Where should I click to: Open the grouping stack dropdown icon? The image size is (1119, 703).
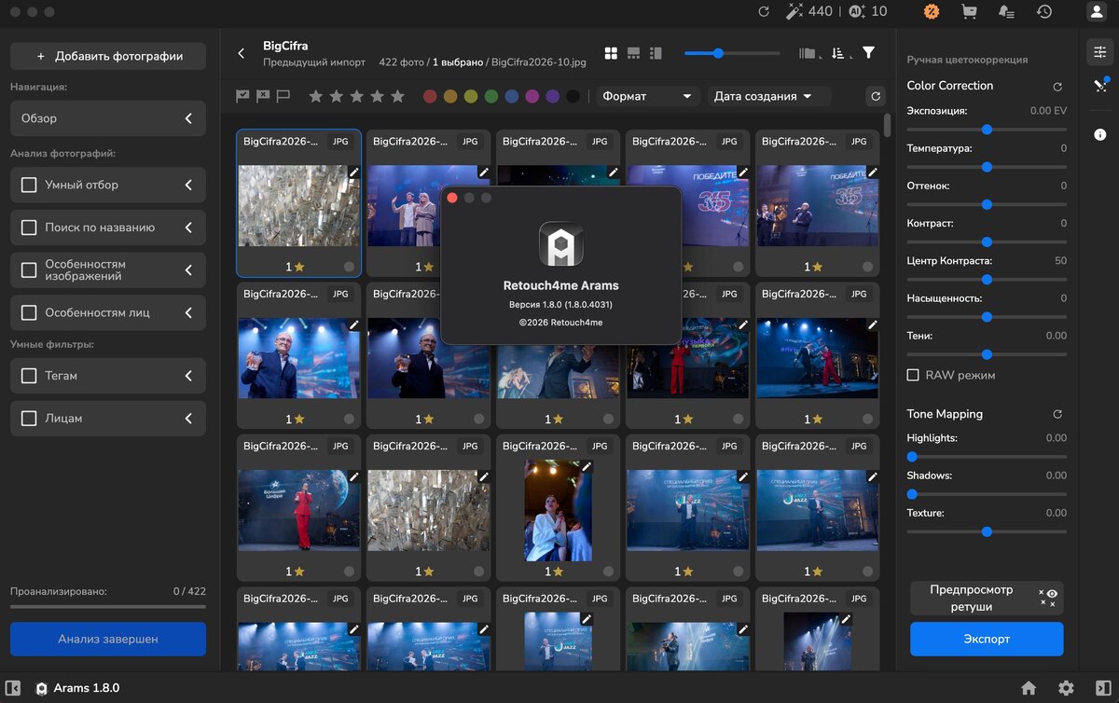click(809, 53)
